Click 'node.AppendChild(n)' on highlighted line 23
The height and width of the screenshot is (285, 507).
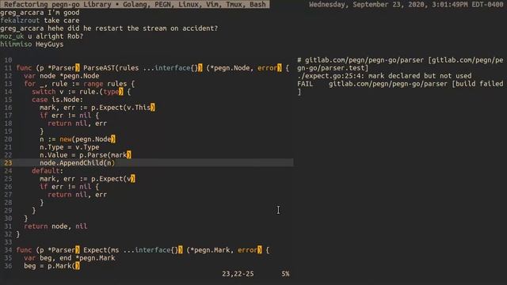pos(78,163)
